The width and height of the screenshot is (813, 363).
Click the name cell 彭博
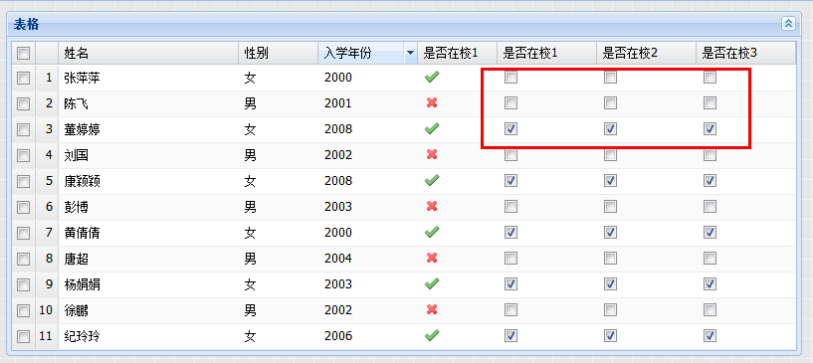(148, 207)
